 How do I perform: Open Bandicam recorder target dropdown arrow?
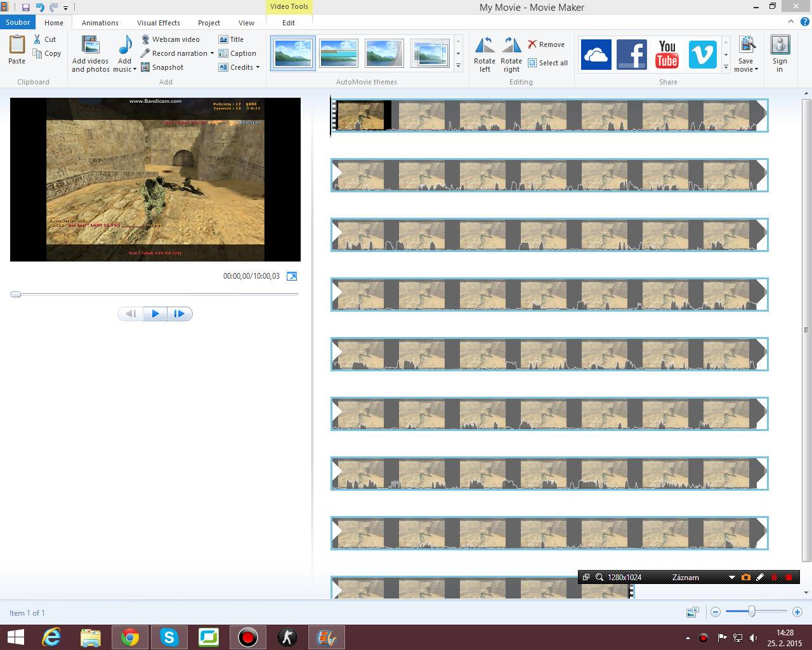point(731,577)
